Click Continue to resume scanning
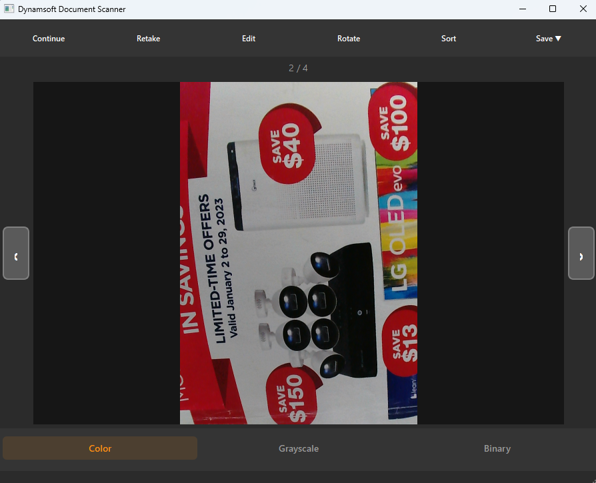The height and width of the screenshot is (483, 596). click(49, 39)
